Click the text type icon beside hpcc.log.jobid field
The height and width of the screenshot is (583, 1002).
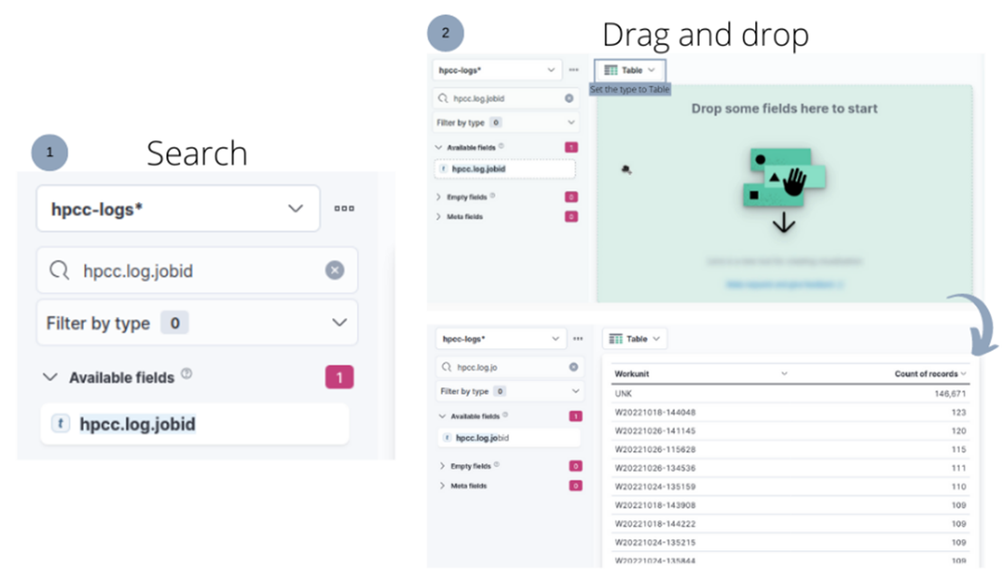(60, 424)
